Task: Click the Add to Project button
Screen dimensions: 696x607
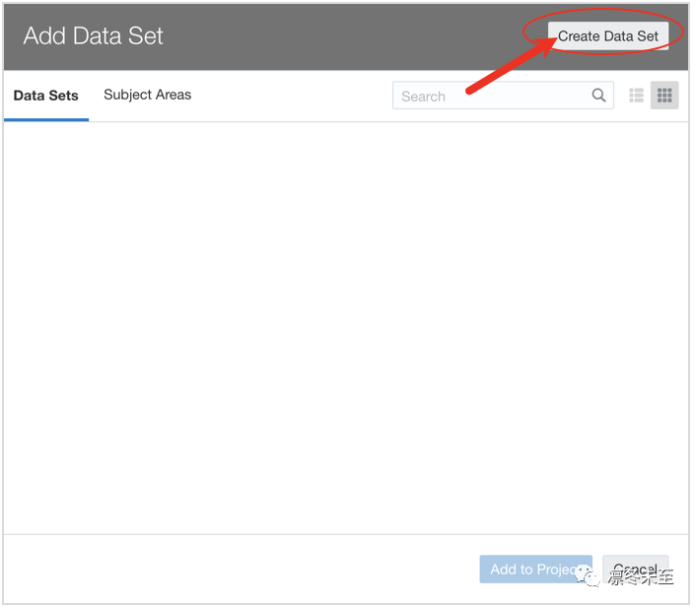Action: [x=535, y=569]
